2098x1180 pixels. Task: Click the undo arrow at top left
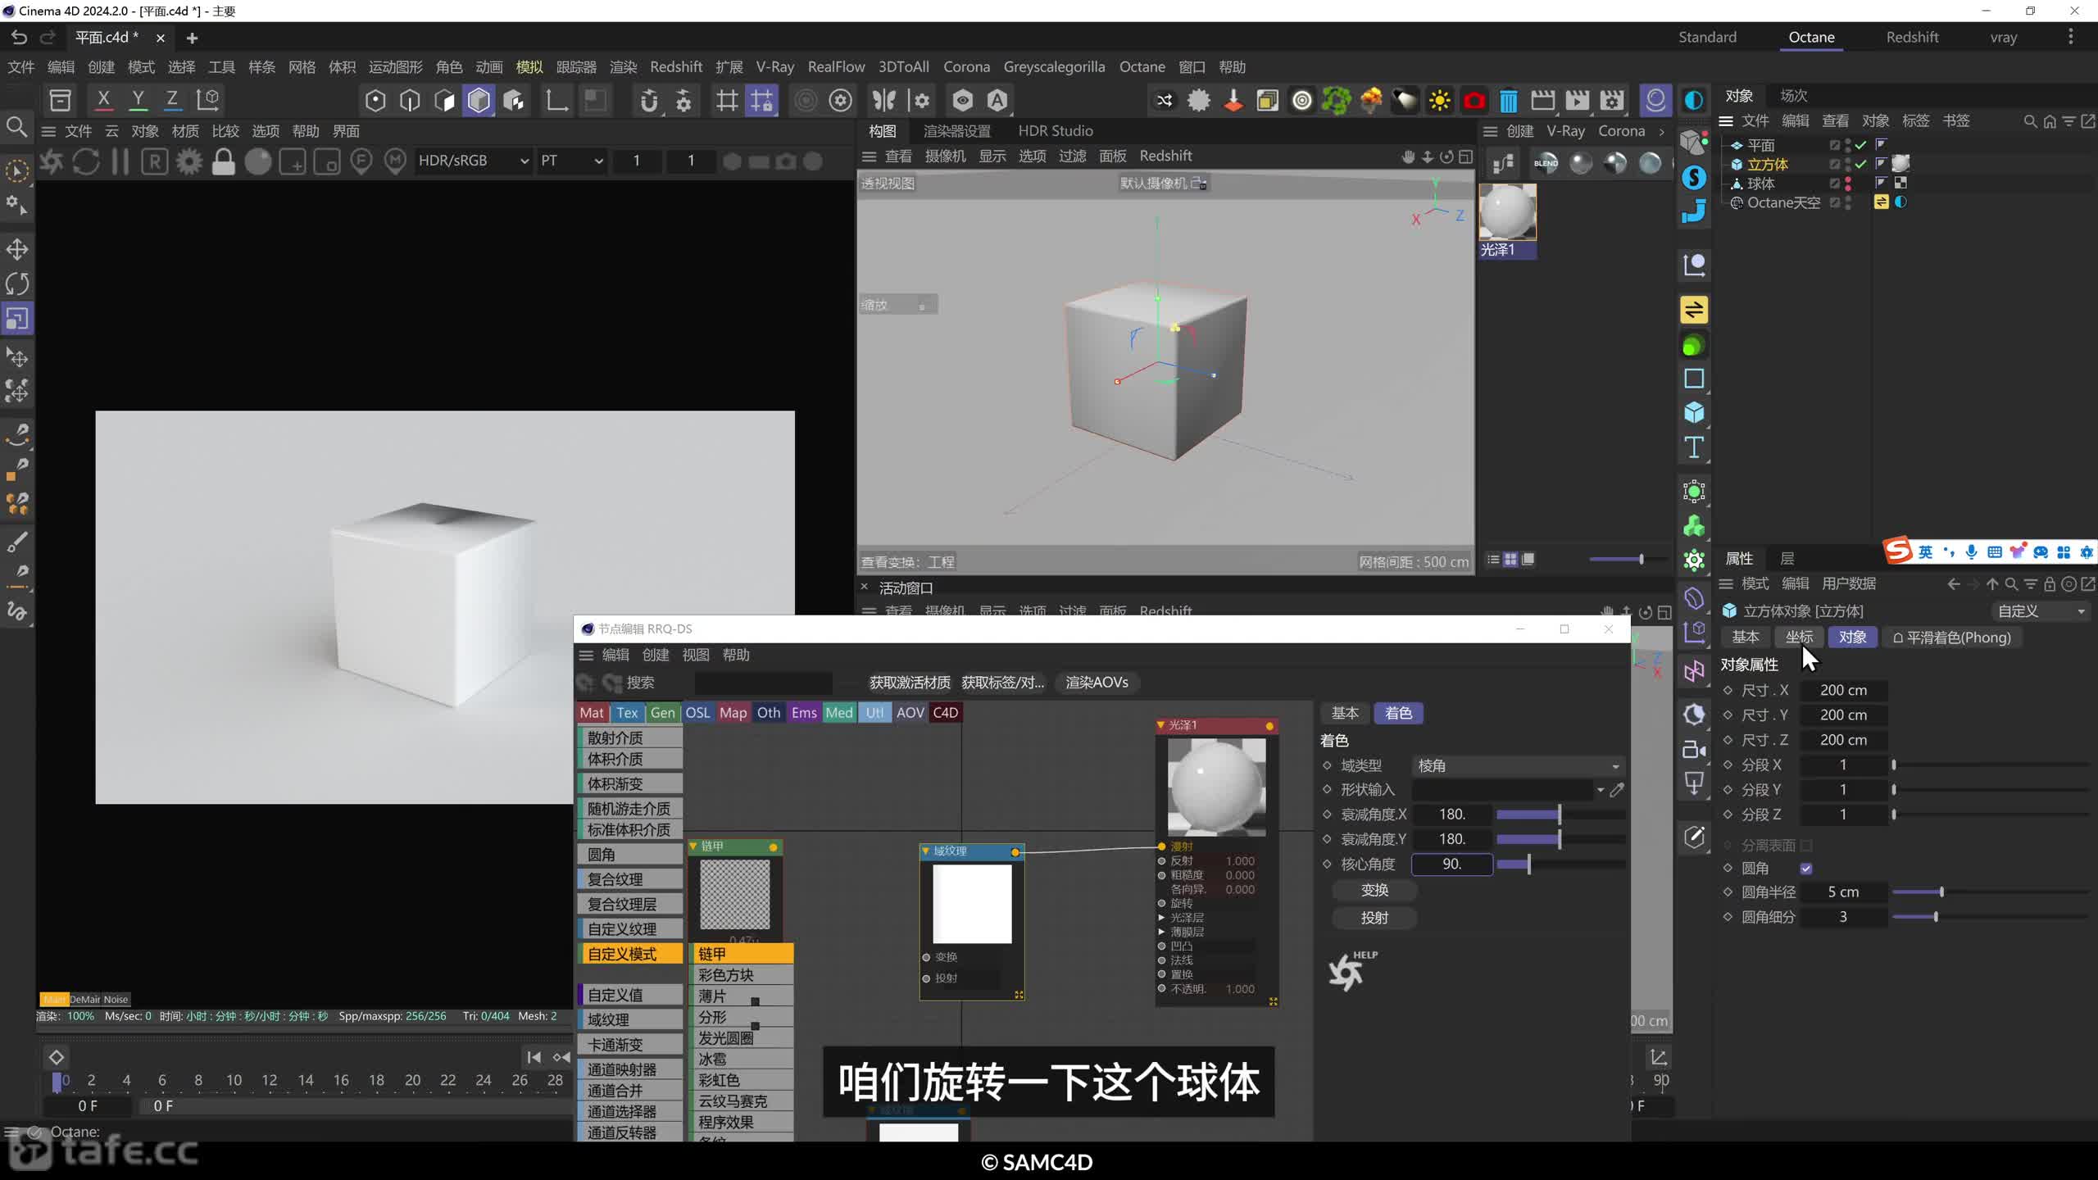(20, 37)
